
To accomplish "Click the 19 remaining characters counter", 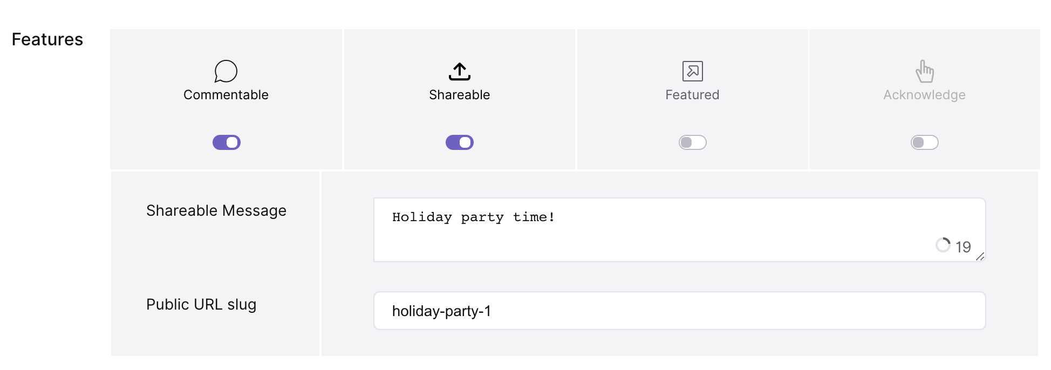I will 963,247.
